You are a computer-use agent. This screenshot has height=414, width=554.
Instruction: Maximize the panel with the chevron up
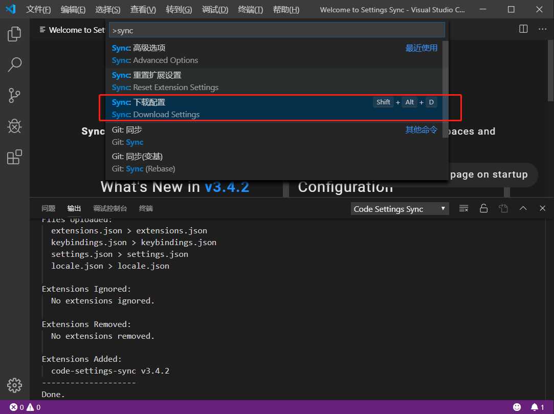pyautogui.click(x=523, y=208)
